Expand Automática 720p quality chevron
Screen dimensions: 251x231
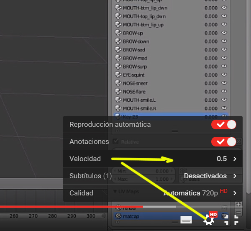(x=235, y=193)
